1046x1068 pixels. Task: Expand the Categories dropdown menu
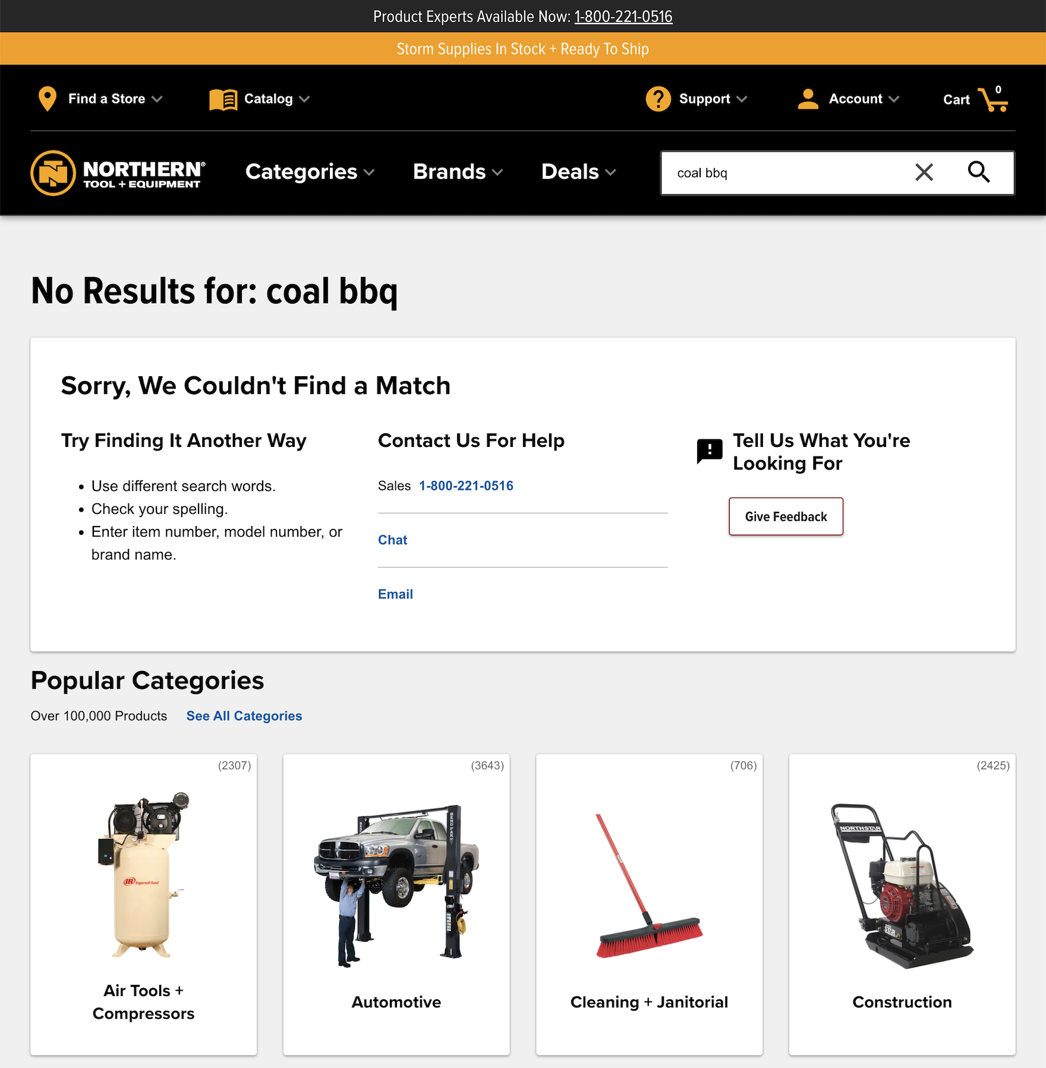pyautogui.click(x=310, y=172)
